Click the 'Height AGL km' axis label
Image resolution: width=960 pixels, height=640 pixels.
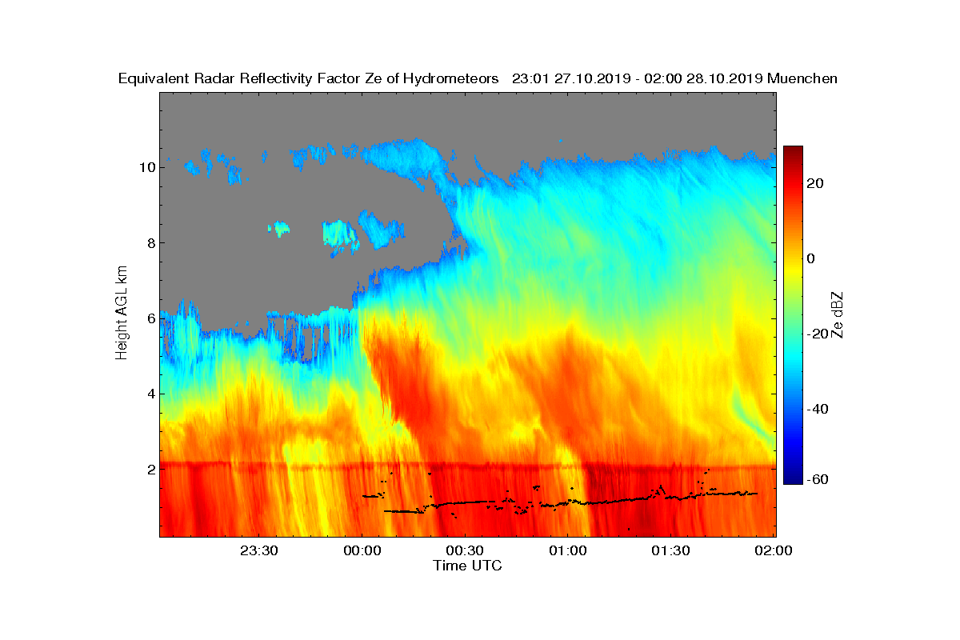[122, 314]
